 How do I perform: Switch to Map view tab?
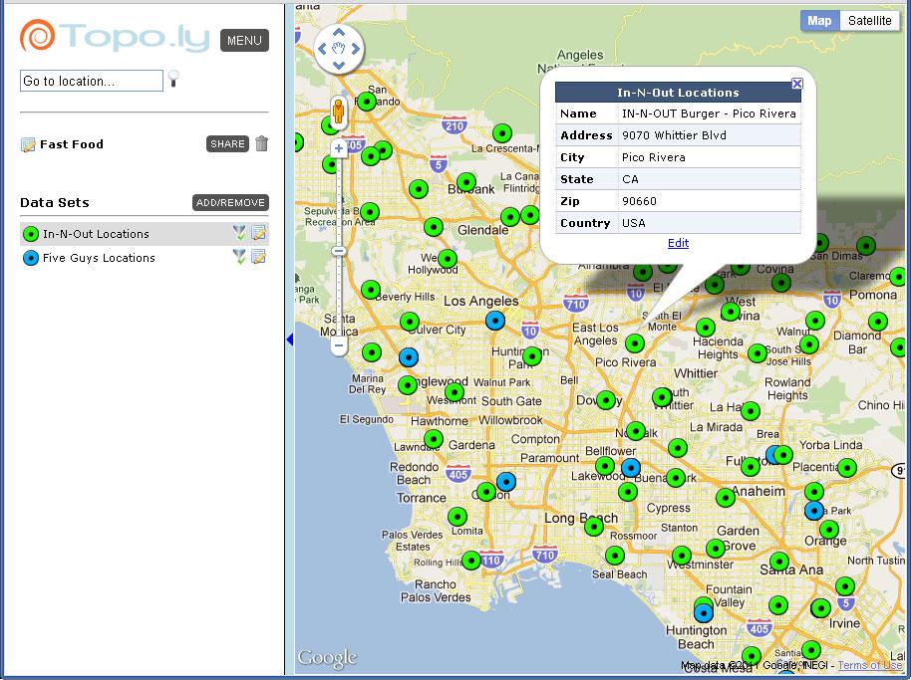pyautogui.click(x=819, y=21)
